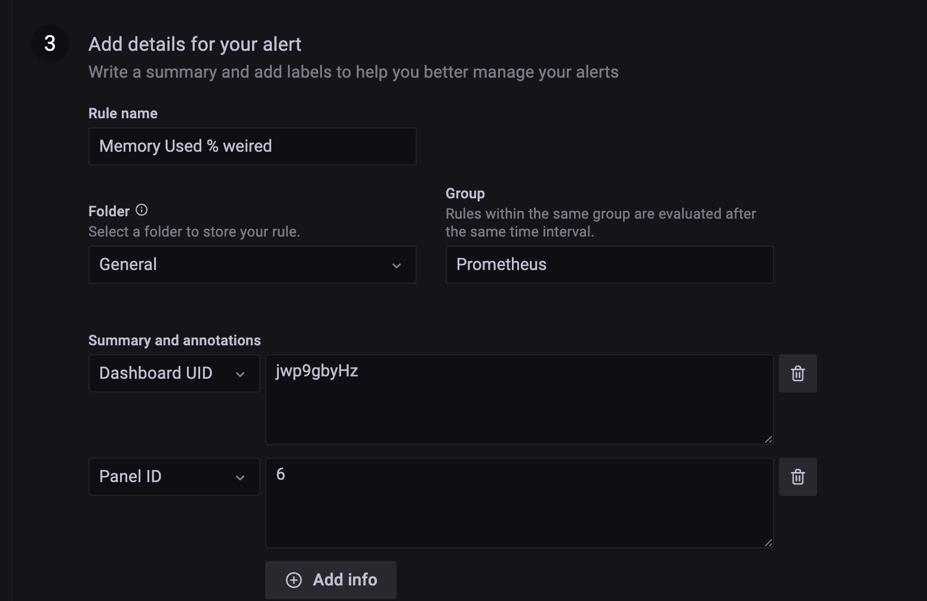927x601 pixels.
Task: Expand the Panel ID annotation type dropdown
Action: coord(174,477)
